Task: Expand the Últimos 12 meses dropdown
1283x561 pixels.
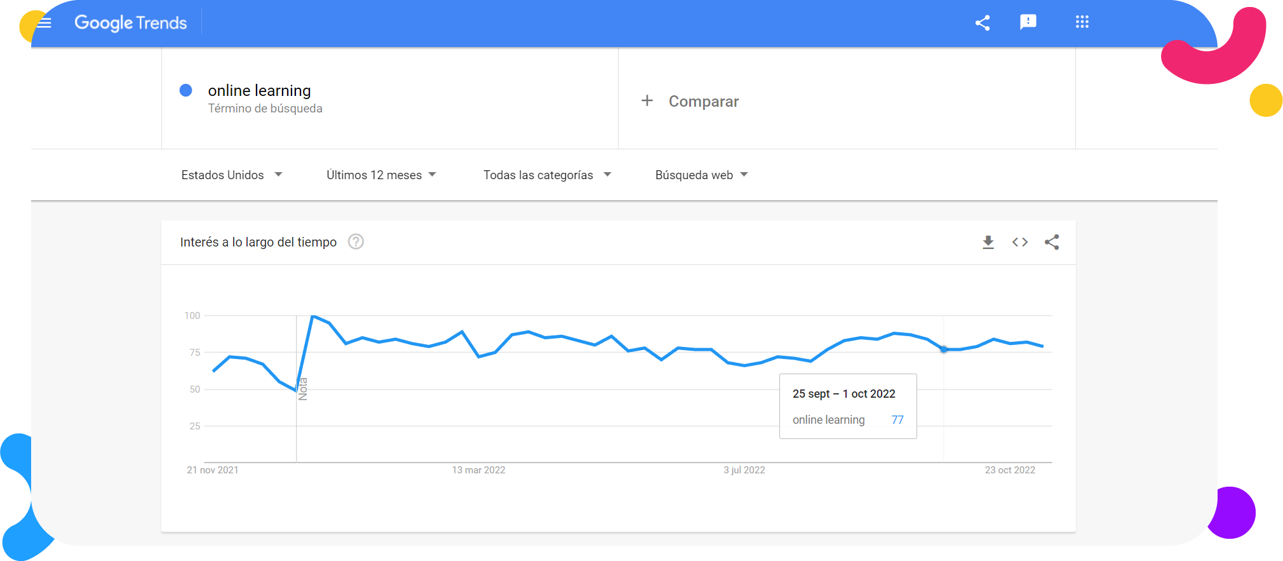Action: coord(382,175)
